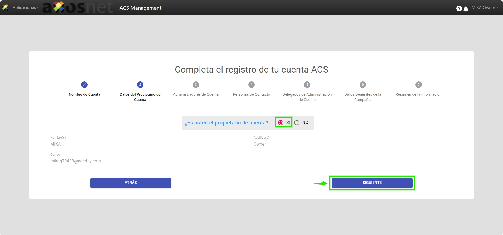The height and width of the screenshot is (235, 503).
Task: Click step 6 circle icon
Action: pos(363,85)
